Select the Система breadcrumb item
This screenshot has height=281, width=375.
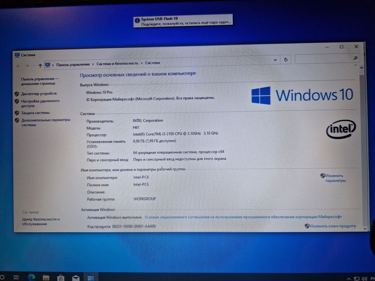152,63
